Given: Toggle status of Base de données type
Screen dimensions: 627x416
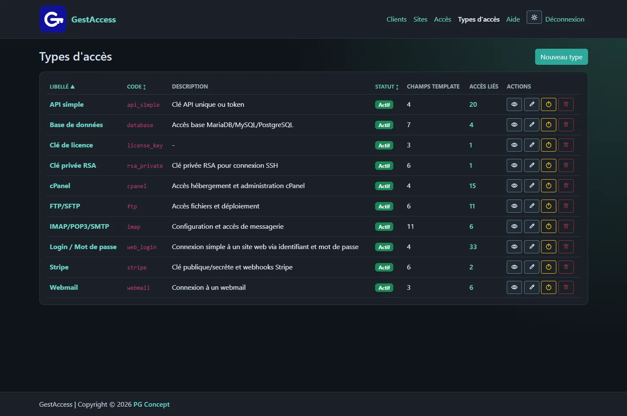Looking at the screenshot, I should coord(549,125).
